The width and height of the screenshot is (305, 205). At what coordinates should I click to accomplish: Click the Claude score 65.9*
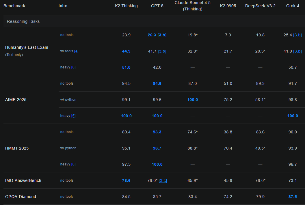(x=193, y=180)
